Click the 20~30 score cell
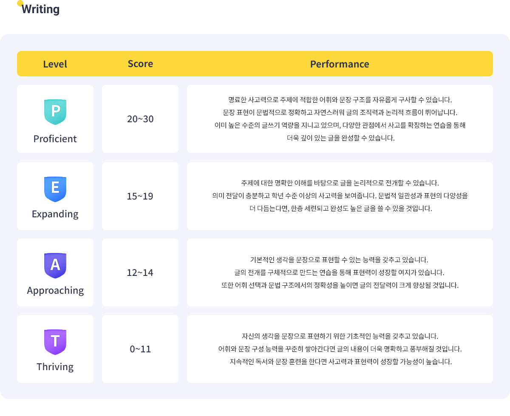The height and width of the screenshot is (416, 510). 140,119
